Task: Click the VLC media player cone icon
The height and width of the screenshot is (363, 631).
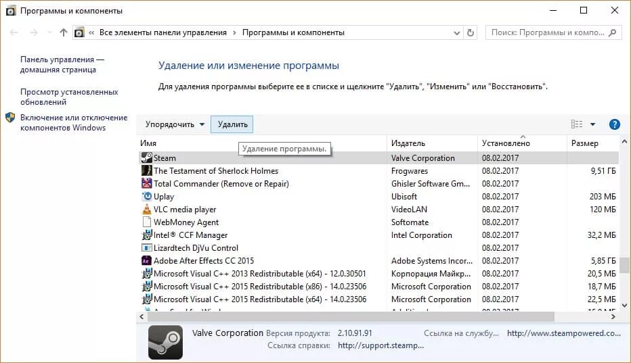Action: click(x=146, y=209)
